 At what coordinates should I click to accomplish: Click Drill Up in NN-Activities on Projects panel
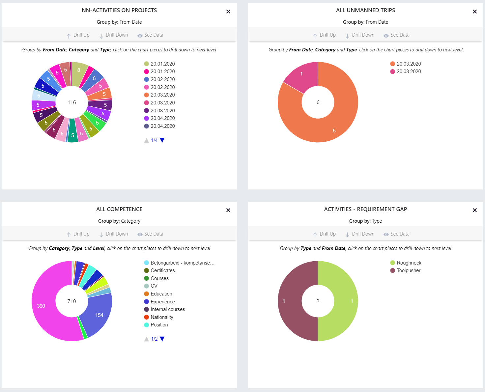point(78,35)
